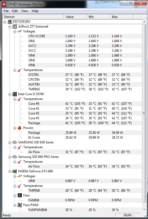
Task: Select the VIN0 voltage row
Action: click(x=85, y=181)
